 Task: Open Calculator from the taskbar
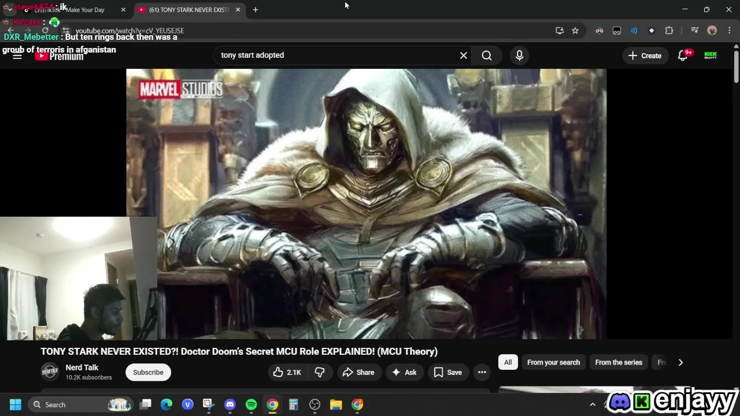coord(293,404)
